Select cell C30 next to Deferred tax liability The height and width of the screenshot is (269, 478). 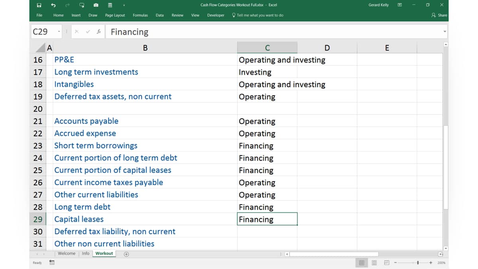267,232
